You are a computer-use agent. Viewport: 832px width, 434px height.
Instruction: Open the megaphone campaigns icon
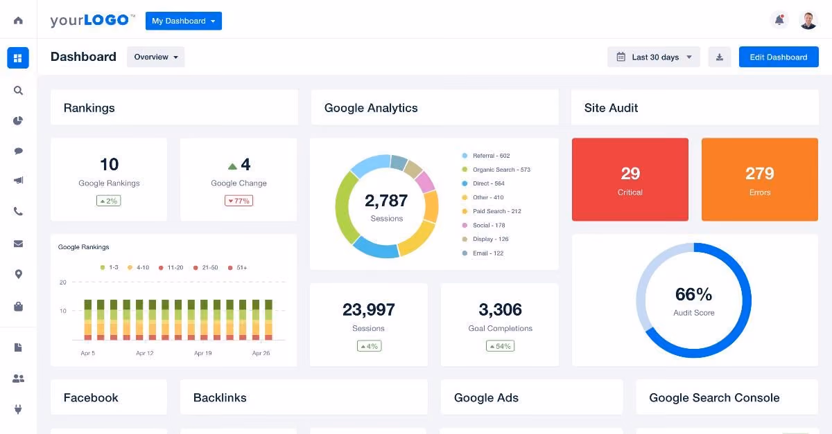coord(18,181)
